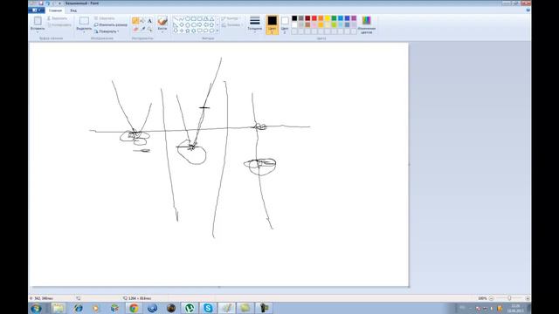
Task: Open the Edit colors dialog
Action: (x=367, y=24)
